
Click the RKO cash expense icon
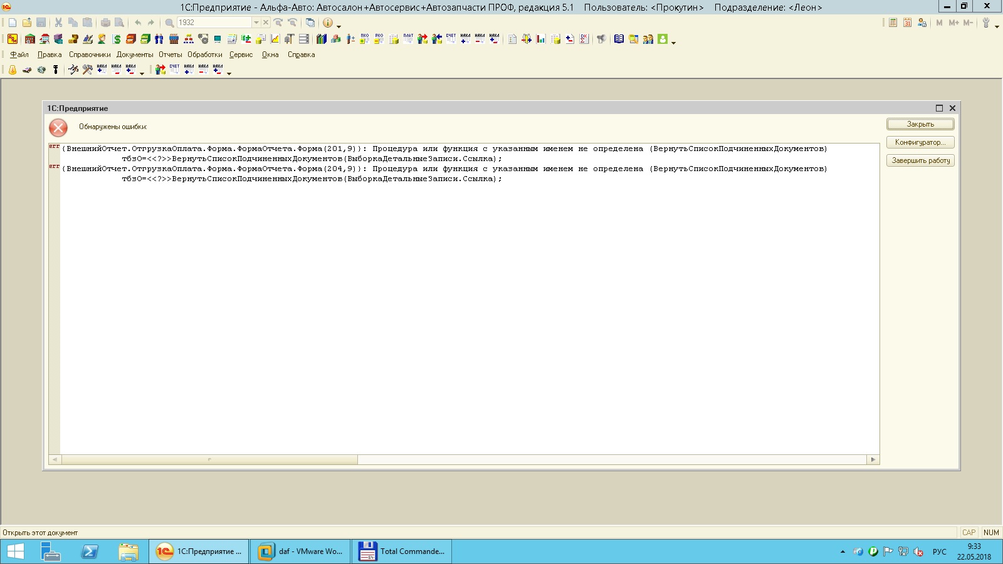pos(379,39)
